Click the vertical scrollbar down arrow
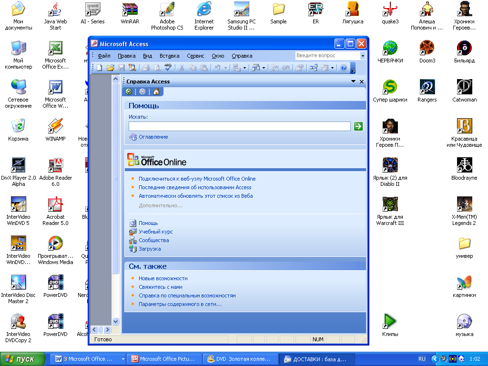Screen dimensions: 488x366 [115, 322]
